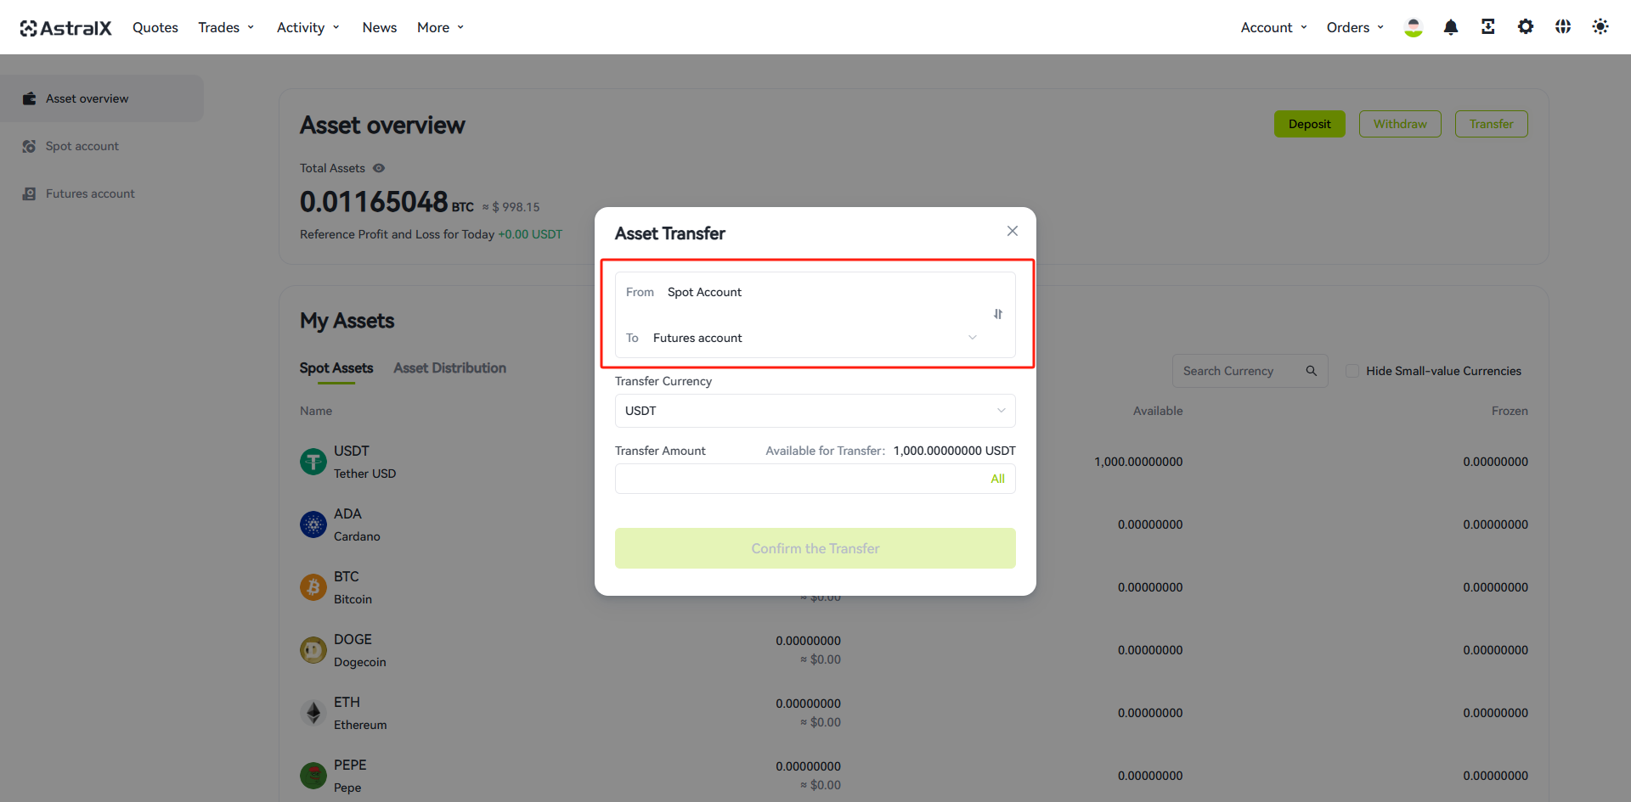Close the Asset Transfer dialog
Image resolution: width=1631 pixels, height=802 pixels.
[x=1013, y=231]
